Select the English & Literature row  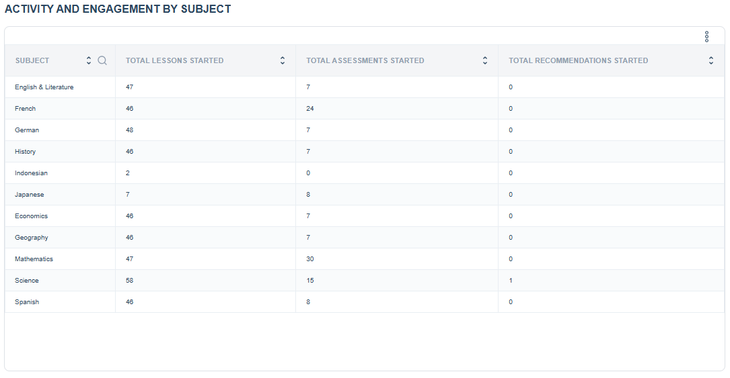click(x=365, y=87)
